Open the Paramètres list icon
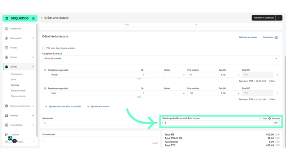Viewport: 286px width, 161px height. click(x=276, y=37)
